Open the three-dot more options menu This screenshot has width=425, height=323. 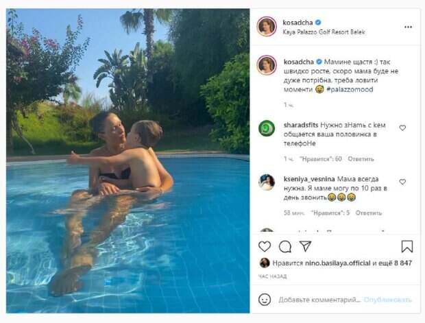coord(408,27)
